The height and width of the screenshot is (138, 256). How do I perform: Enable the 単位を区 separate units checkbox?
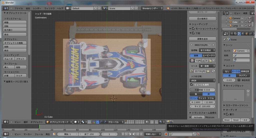239,80
